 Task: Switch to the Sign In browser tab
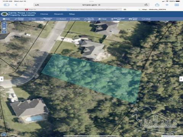pos(30,10)
